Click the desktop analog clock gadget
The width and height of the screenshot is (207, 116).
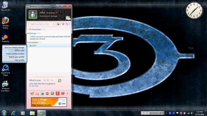(x=194, y=11)
